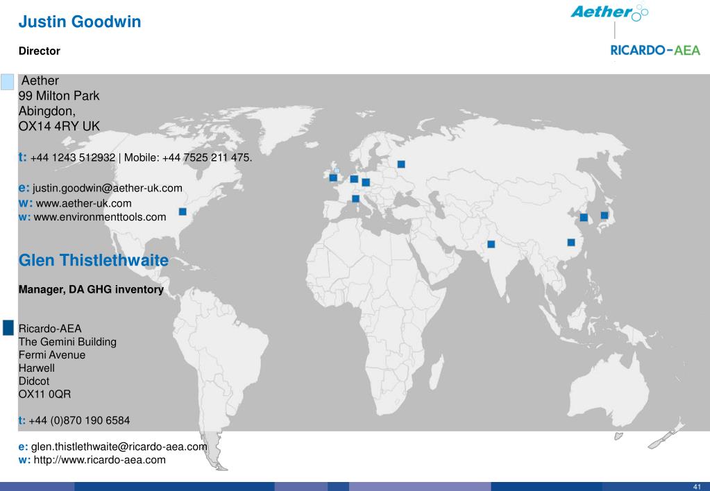Click the 'OX11 0QR' postcode

[45, 395]
